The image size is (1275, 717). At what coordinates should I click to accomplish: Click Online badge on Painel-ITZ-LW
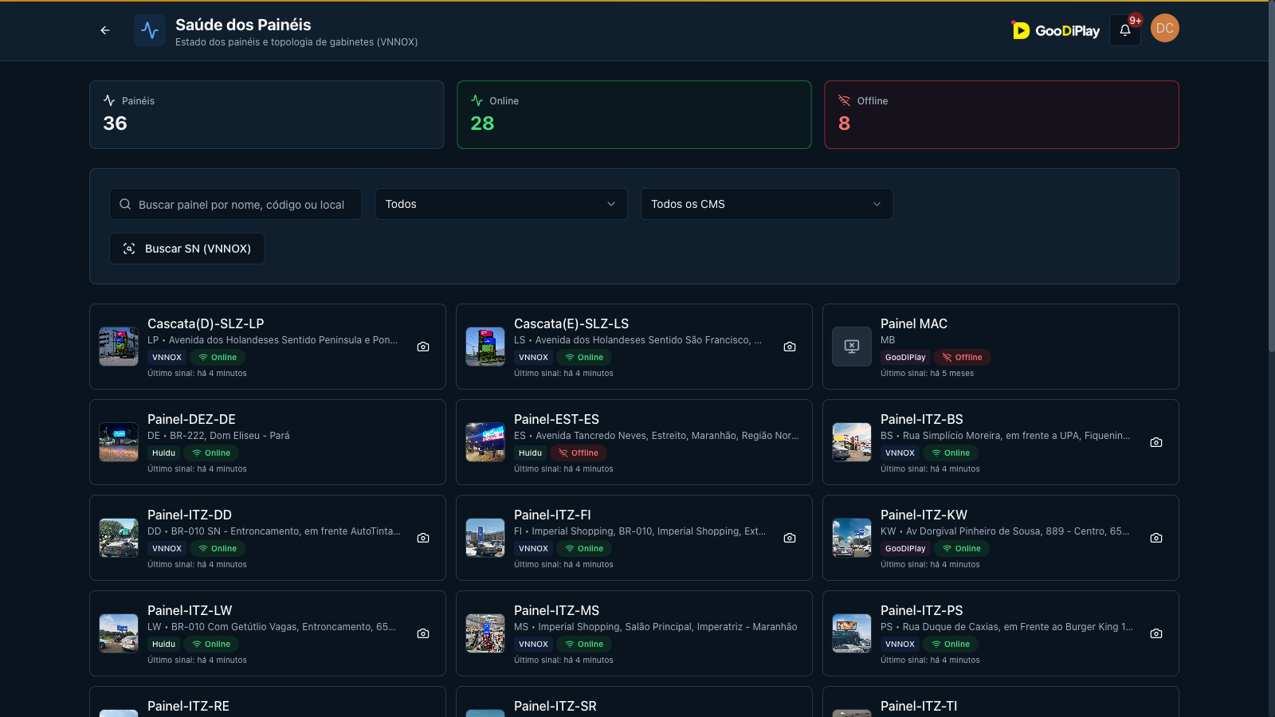pyautogui.click(x=211, y=644)
